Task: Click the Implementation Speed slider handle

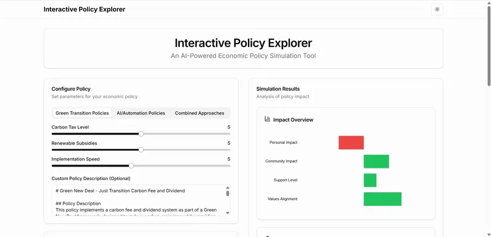Action: [131, 165]
